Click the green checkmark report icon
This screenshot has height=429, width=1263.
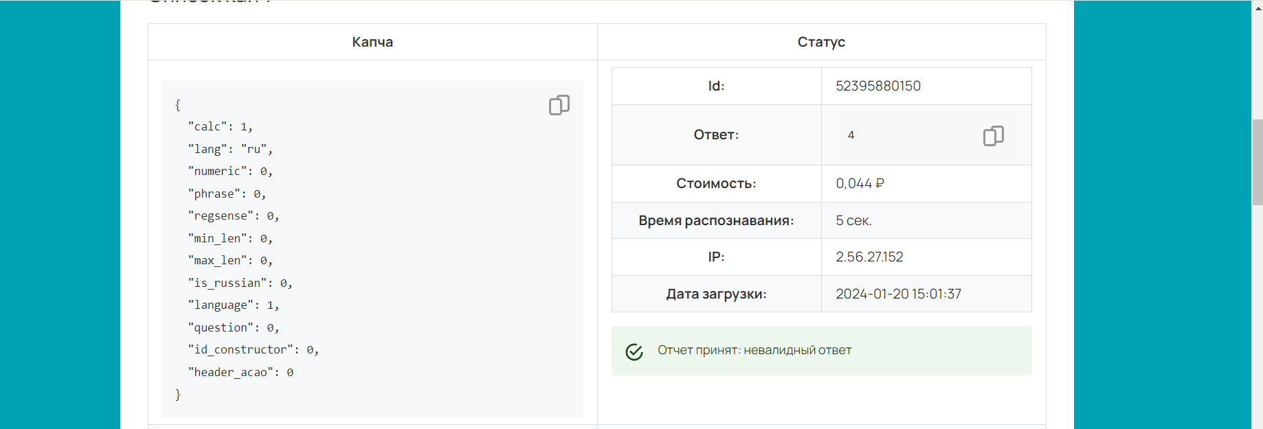[x=634, y=351]
